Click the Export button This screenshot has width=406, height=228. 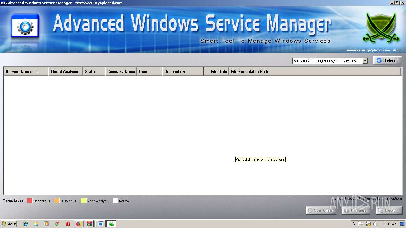[389, 210]
